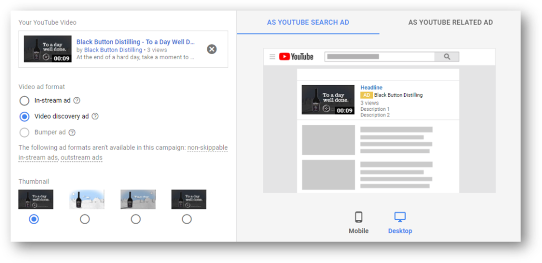
Task: Switch to As YouTube Related Ad tab
Action: click(x=450, y=23)
